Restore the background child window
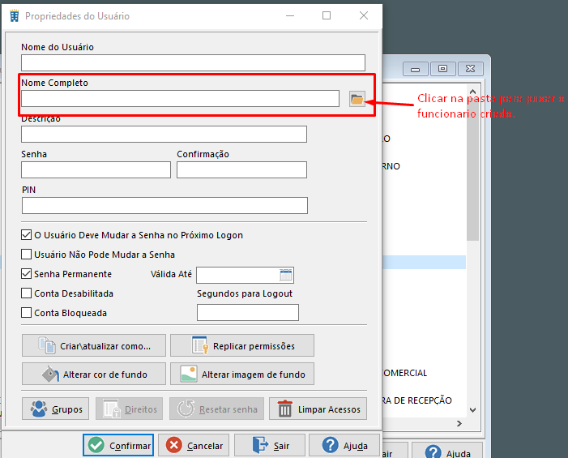 coord(442,69)
